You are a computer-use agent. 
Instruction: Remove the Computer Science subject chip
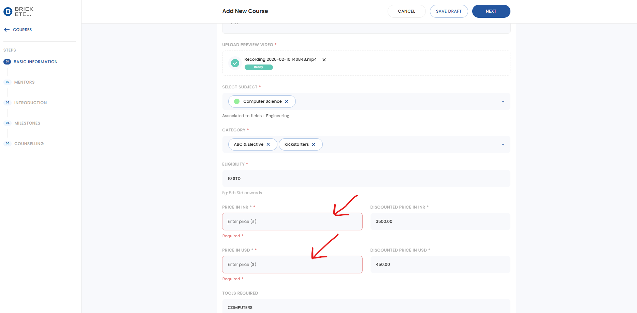pyautogui.click(x=287, y=101)
